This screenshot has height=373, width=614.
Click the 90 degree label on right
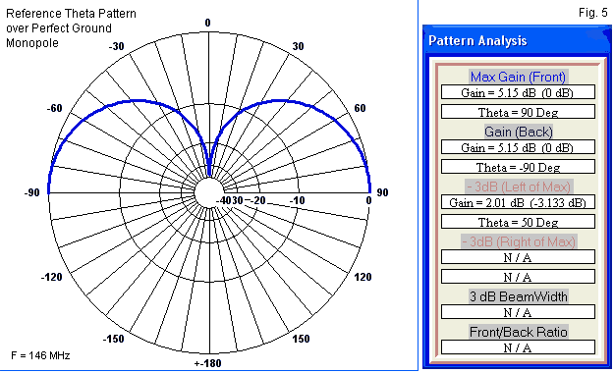click(x=382, y=192)
